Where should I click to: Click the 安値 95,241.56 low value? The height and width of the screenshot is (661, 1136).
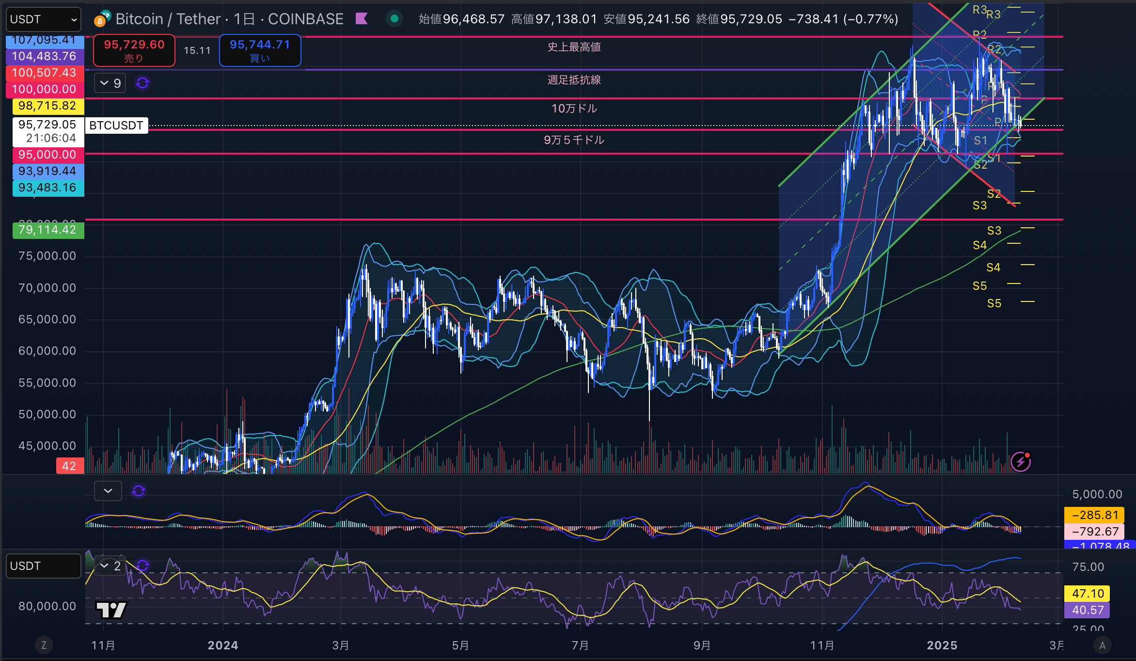point(647,19)
